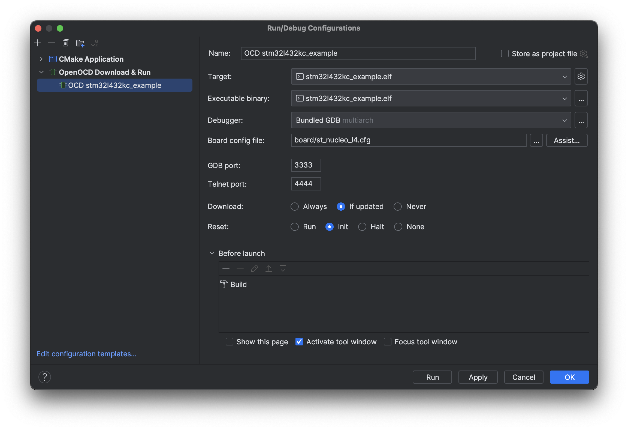Sort configurations alphabetically
Image resolution: width=628 pixels, height=430 pixels.
click(x=95, y=43)
